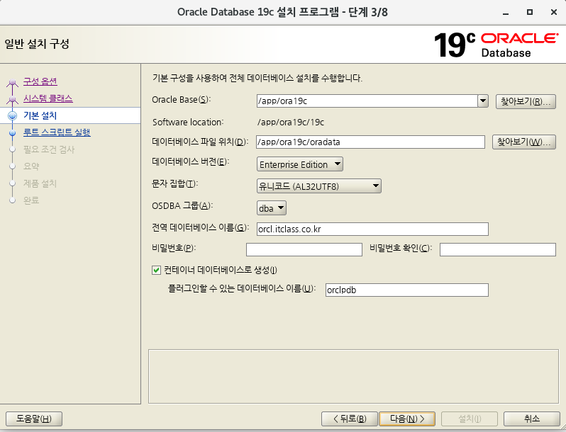Click the 다음(N) next button

407,419
